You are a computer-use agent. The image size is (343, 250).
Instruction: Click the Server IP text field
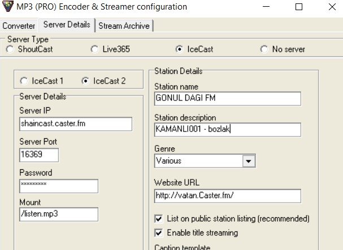75,124
